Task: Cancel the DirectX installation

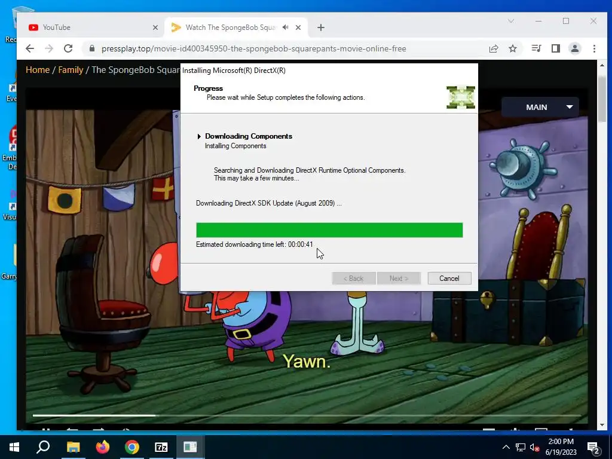Action: coord(449,279)
